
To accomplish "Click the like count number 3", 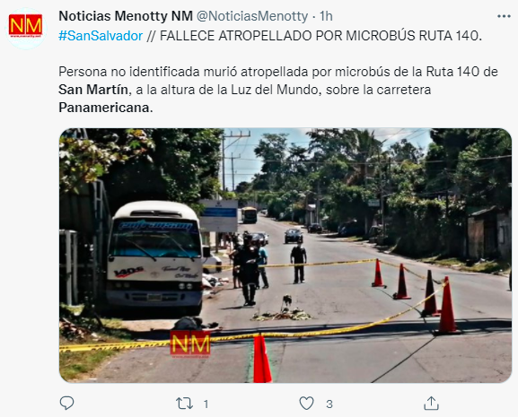I will (x=329, y=404).
